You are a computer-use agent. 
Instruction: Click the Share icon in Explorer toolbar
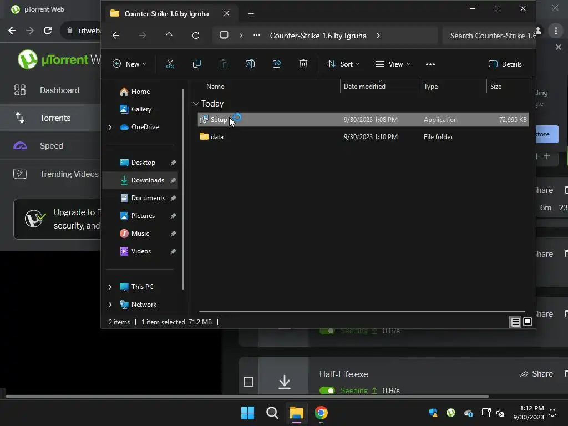[277, 64]
